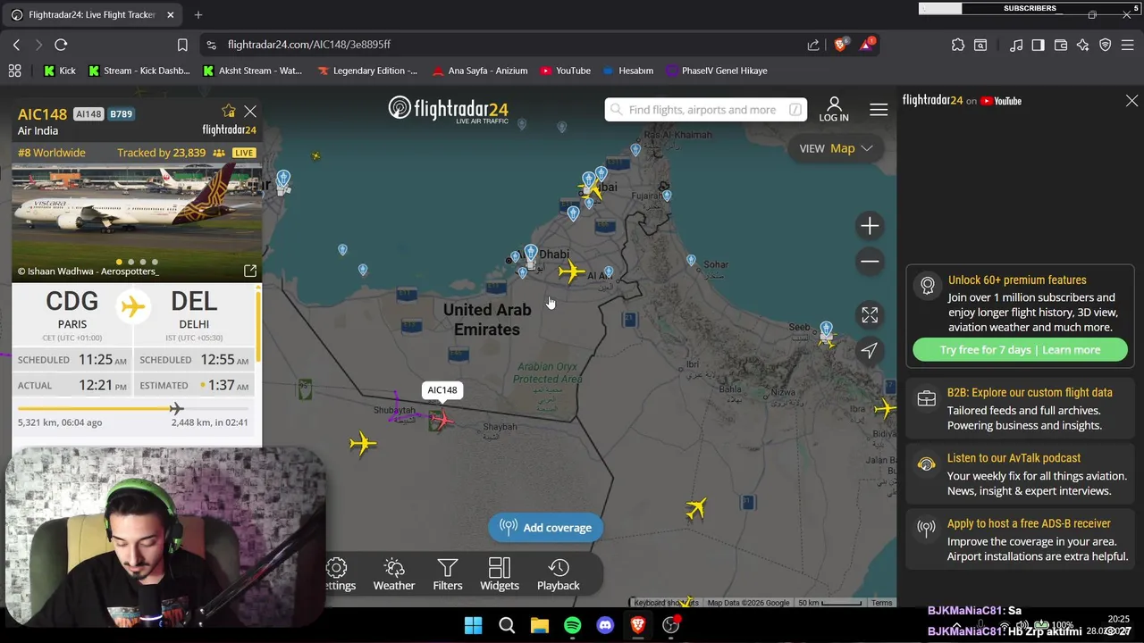Click the Find flights search box
1144x643 pixels.
705,110
